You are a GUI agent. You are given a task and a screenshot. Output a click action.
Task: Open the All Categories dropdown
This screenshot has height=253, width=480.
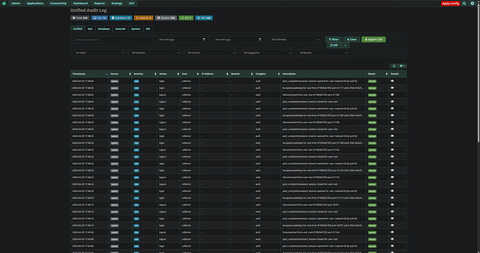point(266,53)
